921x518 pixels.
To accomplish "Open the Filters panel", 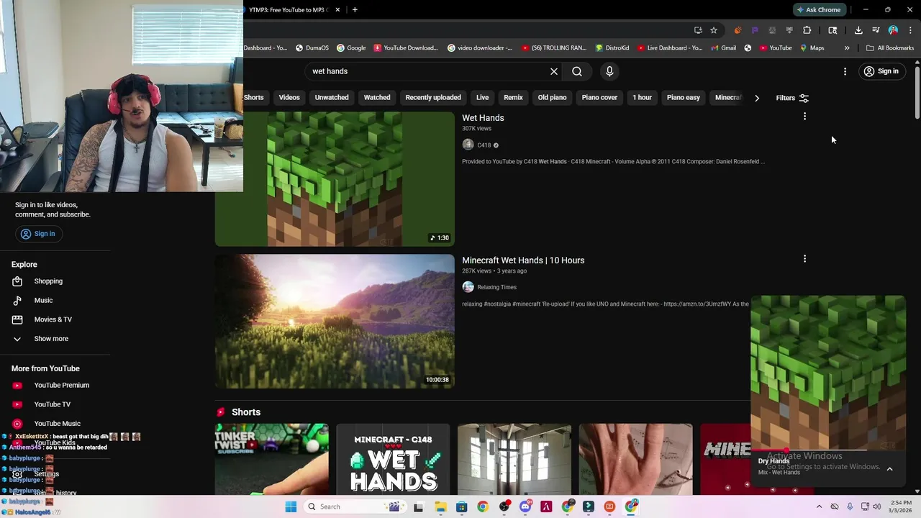I will [x=792, y=98].
